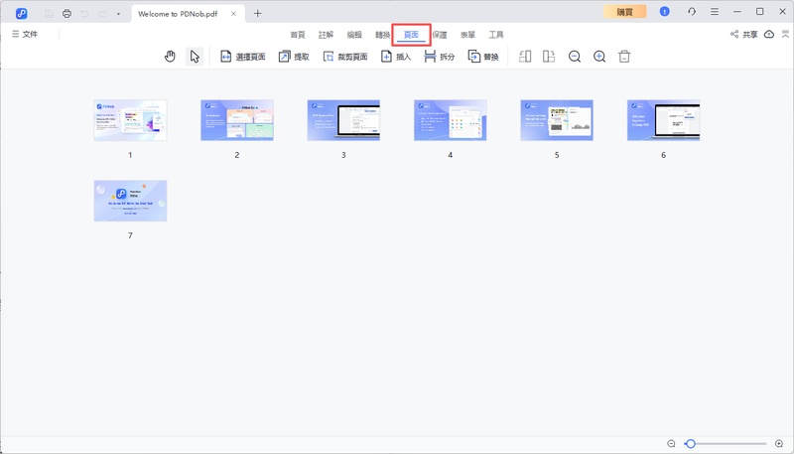Expand the quick access toolbar dropdown arrow
794x454 pixels.
pyautogui.click(x=118, y=14)
